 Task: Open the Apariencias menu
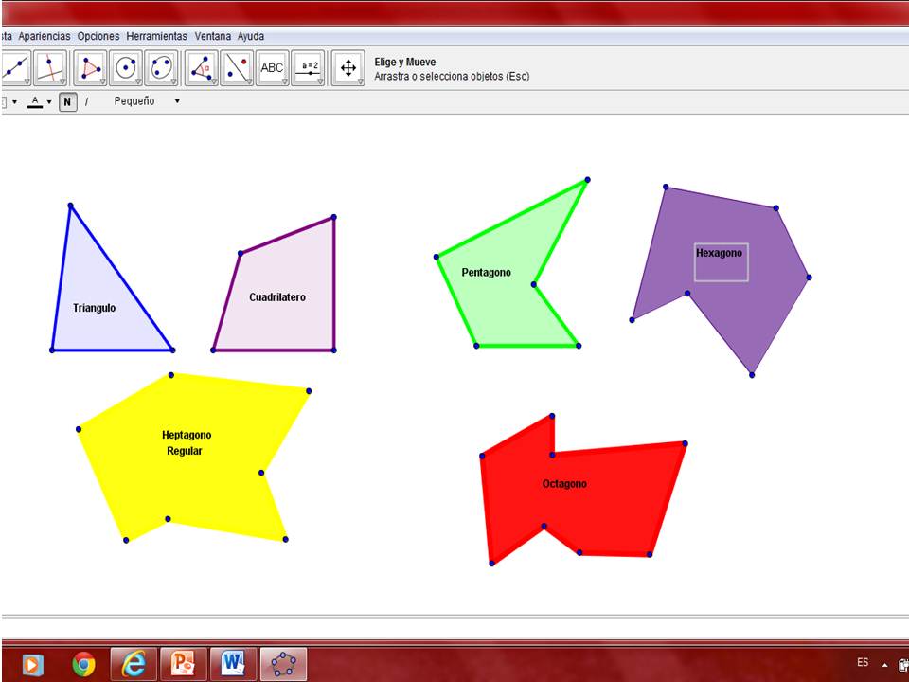pyautogui.click(x=45, y=36)
